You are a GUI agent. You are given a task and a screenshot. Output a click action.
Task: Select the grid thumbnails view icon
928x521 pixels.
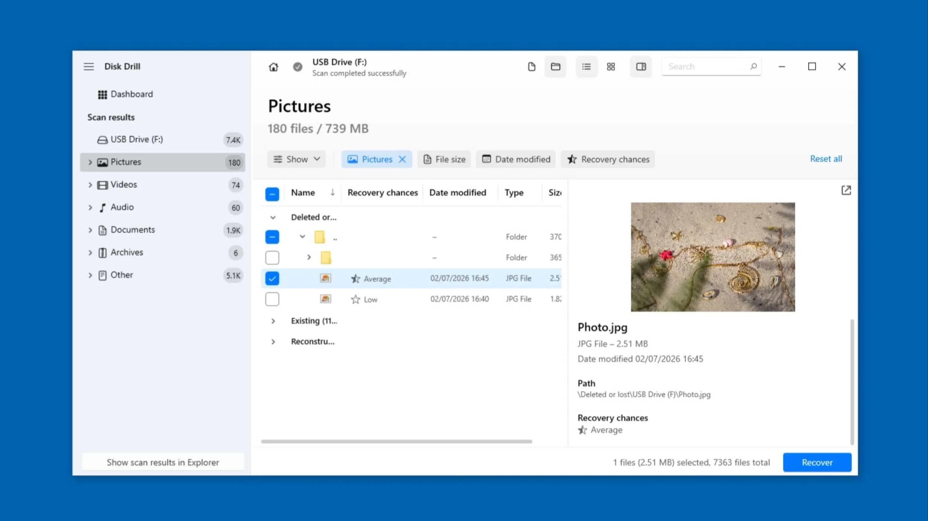pos(611,67)
